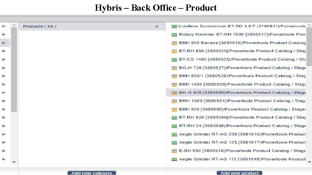Click the status icon next to BBH 1500 [3880530]
This screenshot has height=175, width=312.
tap(174, 85)
